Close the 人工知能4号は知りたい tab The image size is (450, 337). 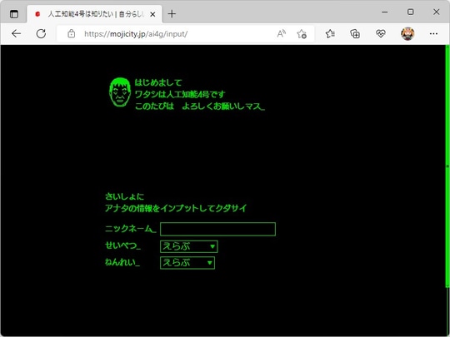tap(152, 14)
